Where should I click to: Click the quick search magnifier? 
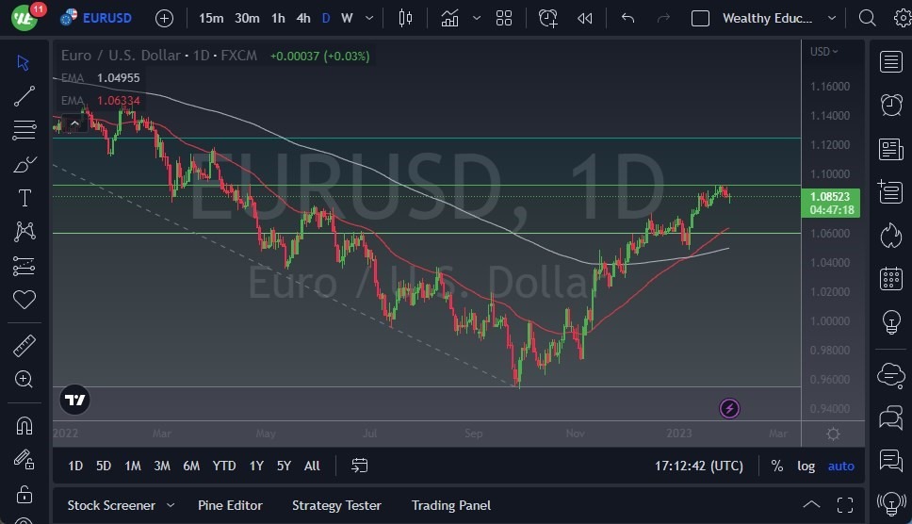(867, 18)
